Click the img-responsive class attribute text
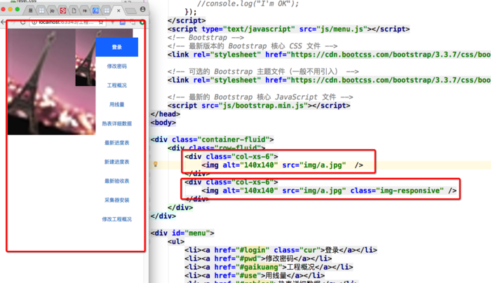Image resolution: width=491 pixels, height=283 pixels. 397,191
